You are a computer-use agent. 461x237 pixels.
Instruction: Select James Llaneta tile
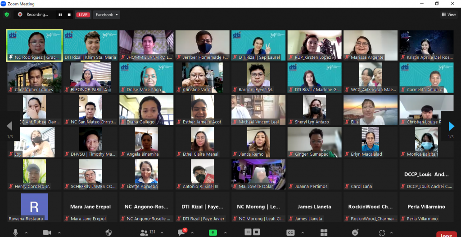tap(315, 206)
